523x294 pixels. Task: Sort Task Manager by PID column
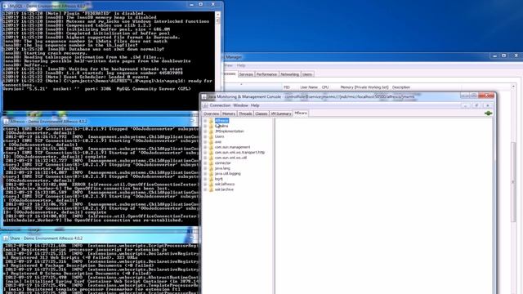[x=287, y=87]
